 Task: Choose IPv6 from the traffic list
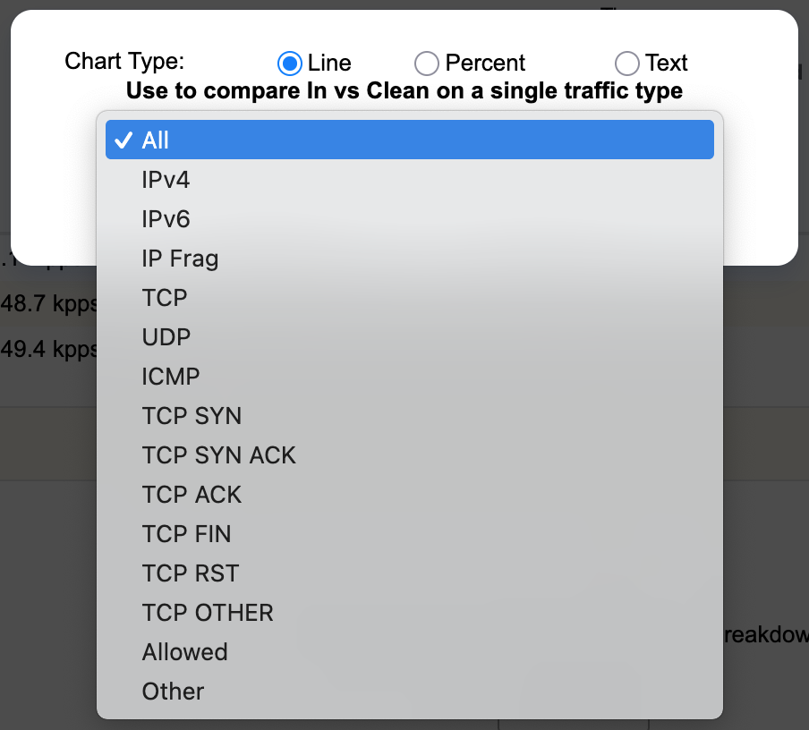(410, 219)
